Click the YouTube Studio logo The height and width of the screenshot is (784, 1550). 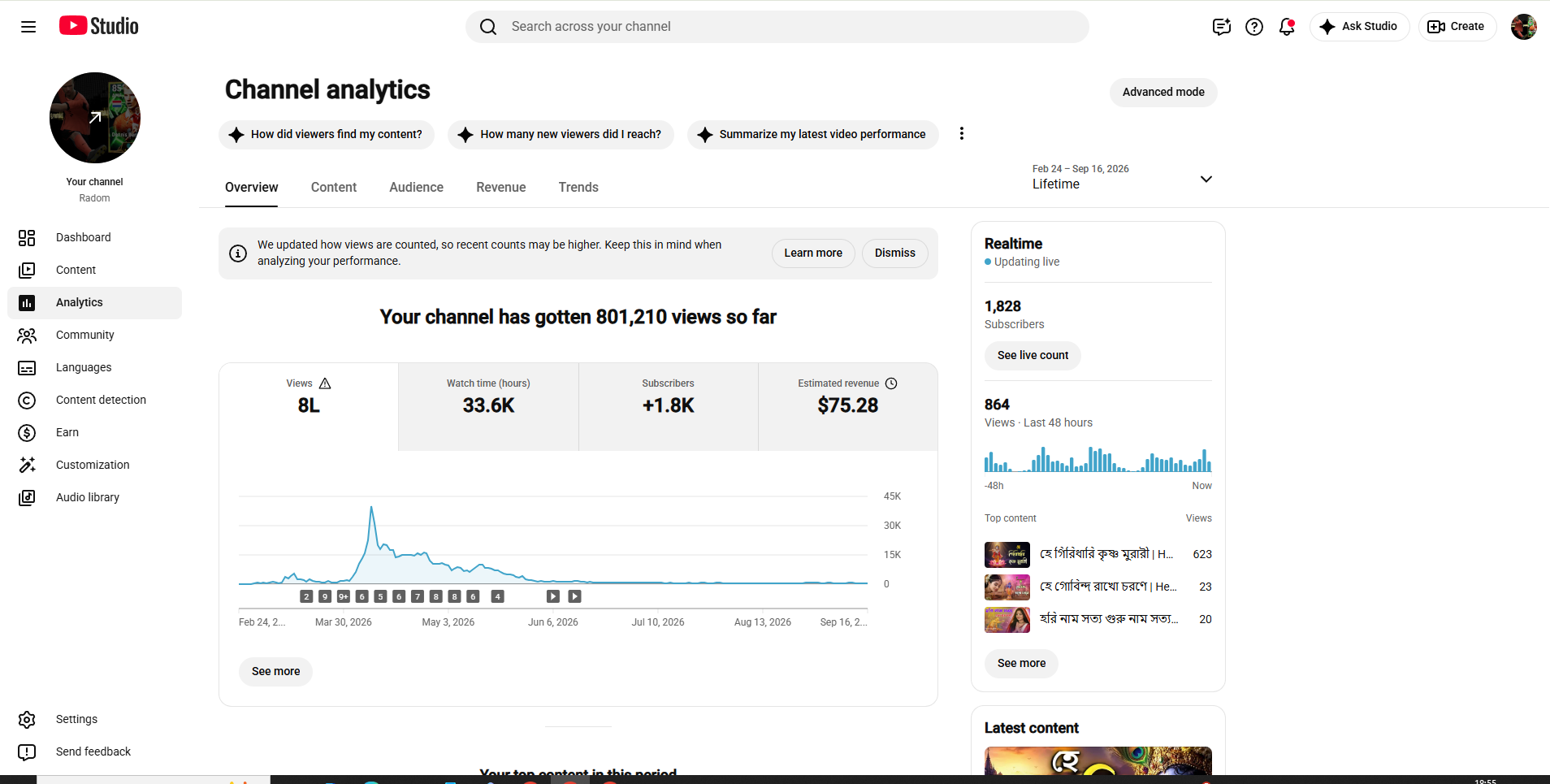coord(99,26)
